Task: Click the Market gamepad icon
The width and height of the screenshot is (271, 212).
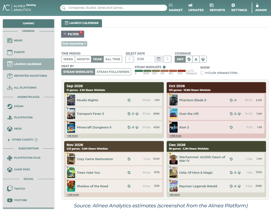Action: (x=171, y=5)
